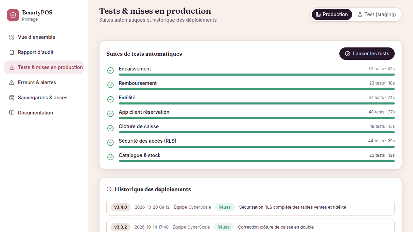Click the Encaissement suite name
This screenshot has height=232, width=413.
pyautogui.click(x=135, y=69)
